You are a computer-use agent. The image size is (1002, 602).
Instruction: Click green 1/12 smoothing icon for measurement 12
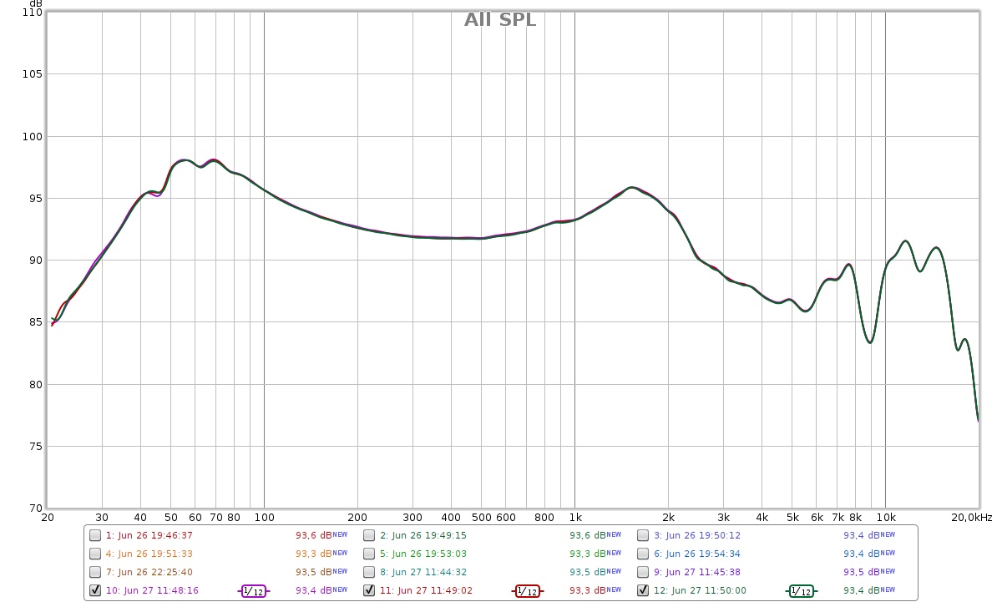click(802, 591)
